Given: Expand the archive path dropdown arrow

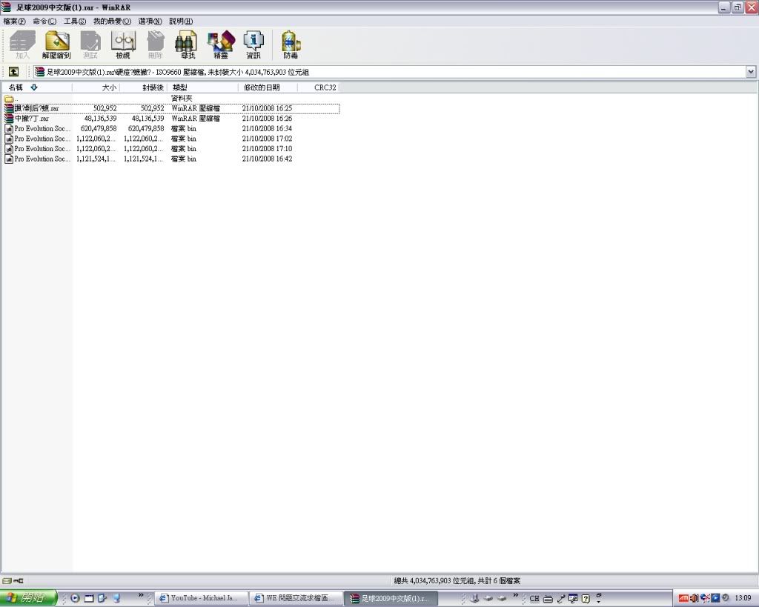Looking at the screenshot, I should (750, 72).
